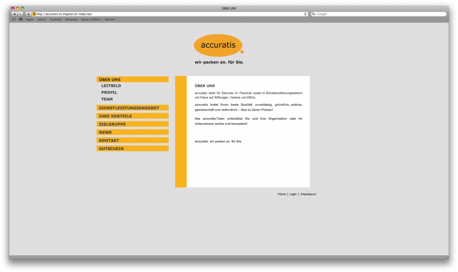Open the PROFIL submenu entry
Screen dimensions: 458x272
(x=109, y=92)
